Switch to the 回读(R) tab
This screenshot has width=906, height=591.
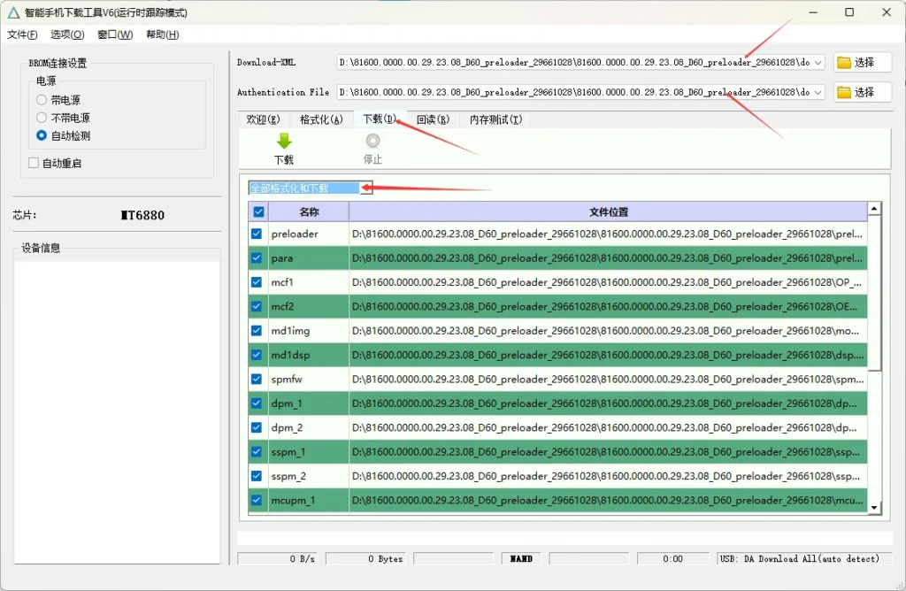click(433, 119)
